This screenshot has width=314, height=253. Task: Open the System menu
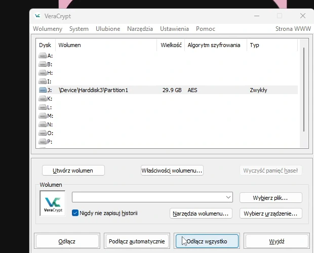[x=79, y=29]
